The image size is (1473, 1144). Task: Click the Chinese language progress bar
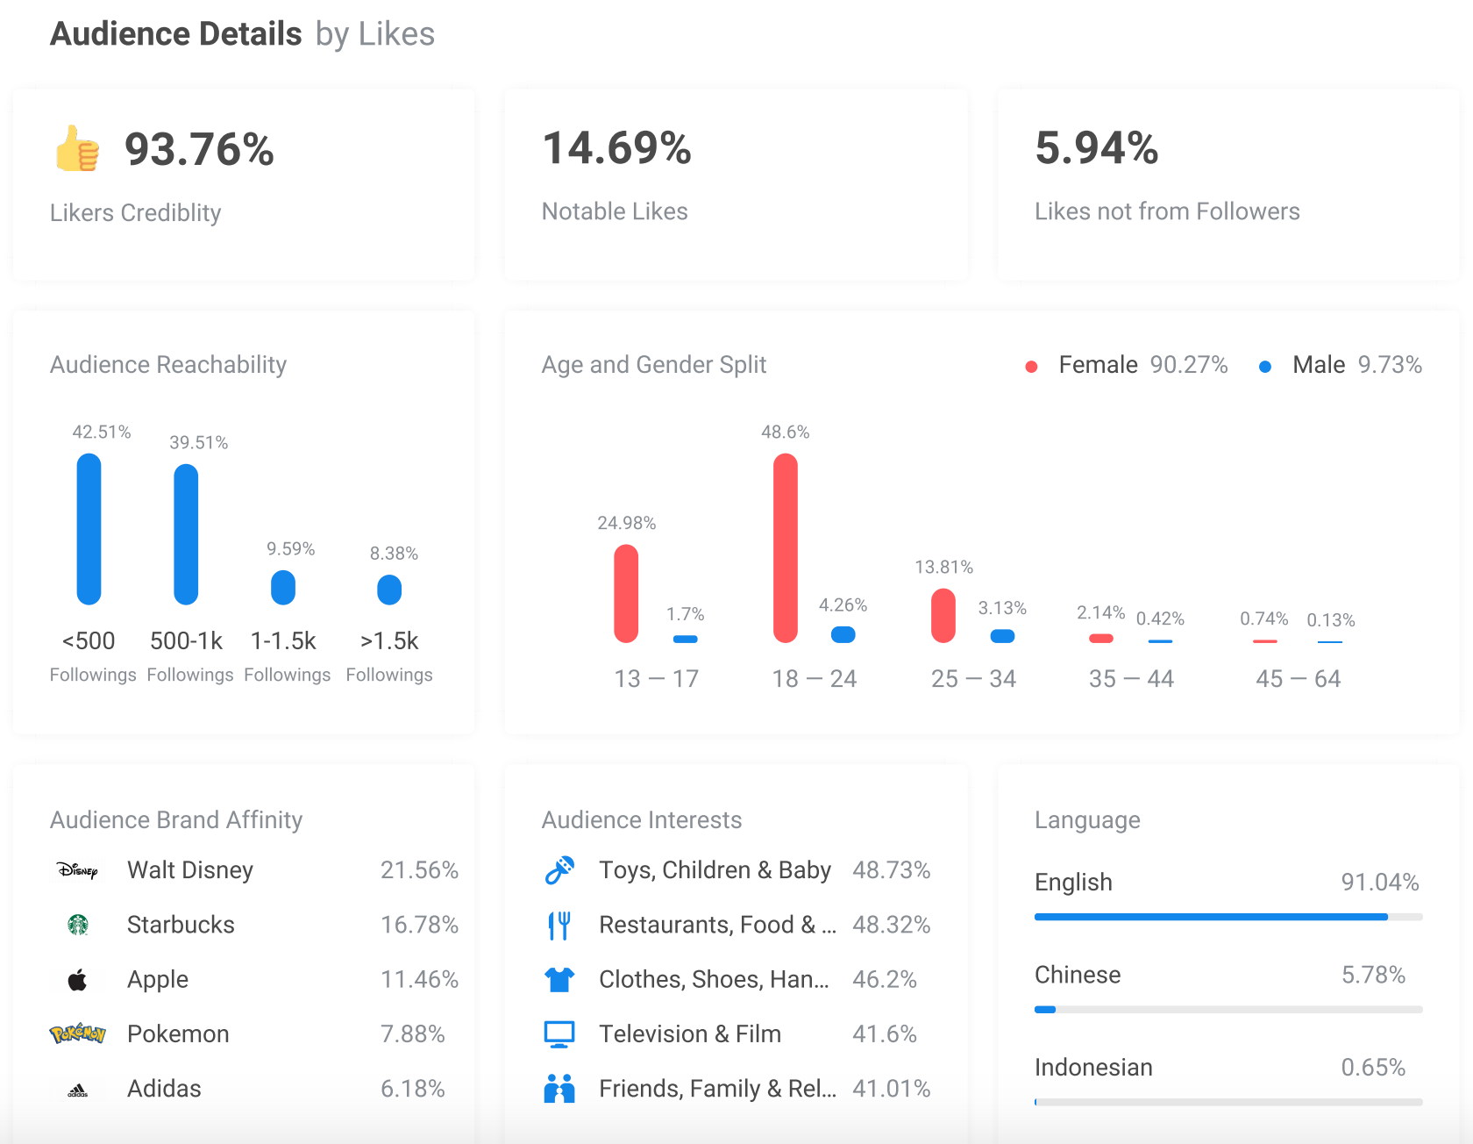click(x=1228, y=1010)
